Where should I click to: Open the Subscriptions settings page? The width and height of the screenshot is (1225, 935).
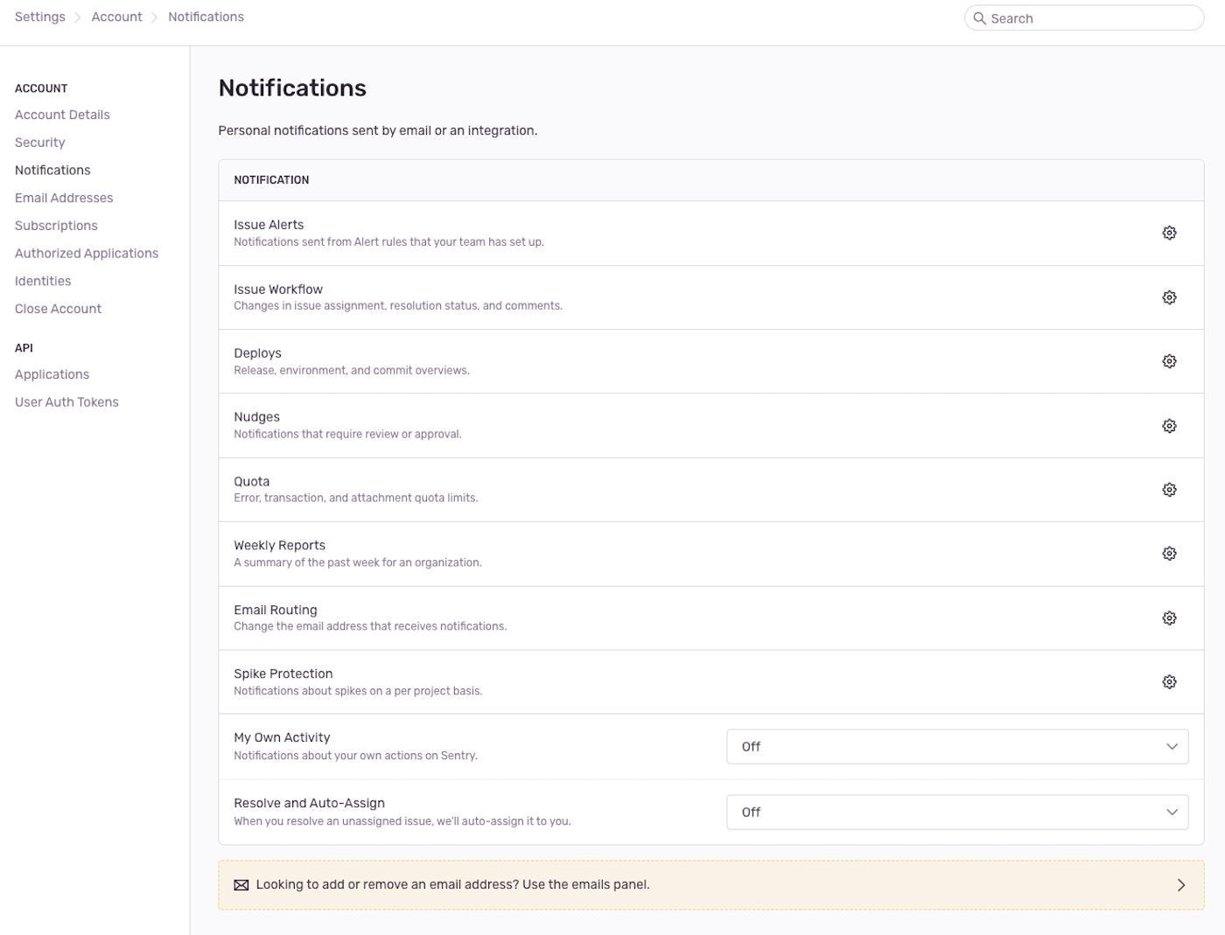coord(56,225)
